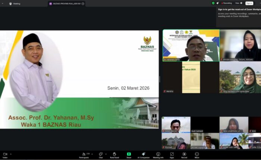Switch to the Meeting tab
The width and height of the screenshot is (261, 160).
click(15, 3)
